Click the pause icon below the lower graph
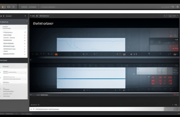 click(x=124, y=91)
